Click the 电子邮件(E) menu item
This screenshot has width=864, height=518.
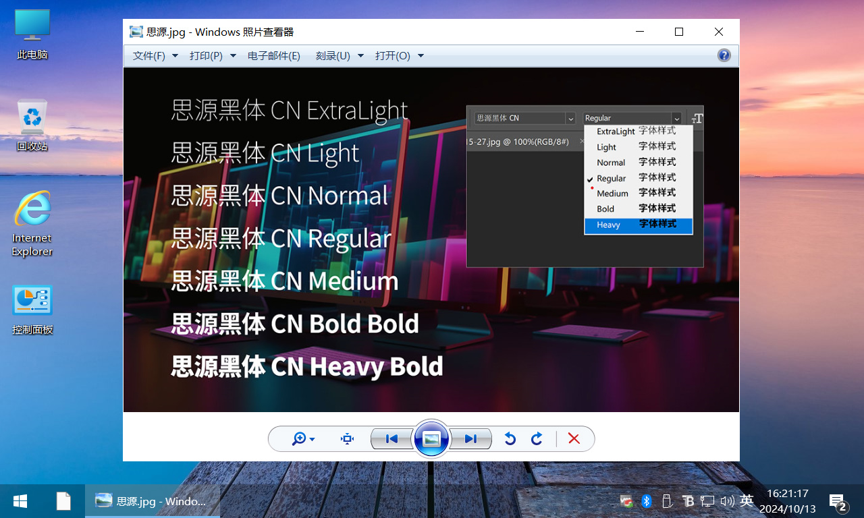coord(274,56)
